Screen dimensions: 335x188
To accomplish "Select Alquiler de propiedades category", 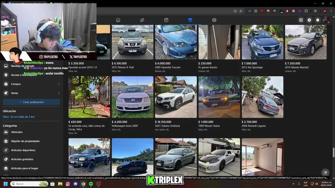I will click(x=31, y=141).
